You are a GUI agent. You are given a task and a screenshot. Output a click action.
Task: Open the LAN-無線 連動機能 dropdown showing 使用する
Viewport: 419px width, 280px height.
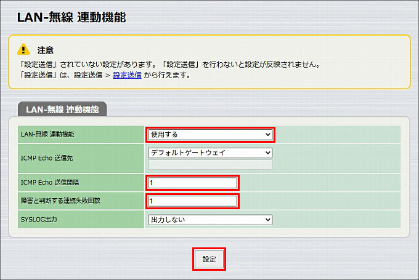[x=210, y=135]
